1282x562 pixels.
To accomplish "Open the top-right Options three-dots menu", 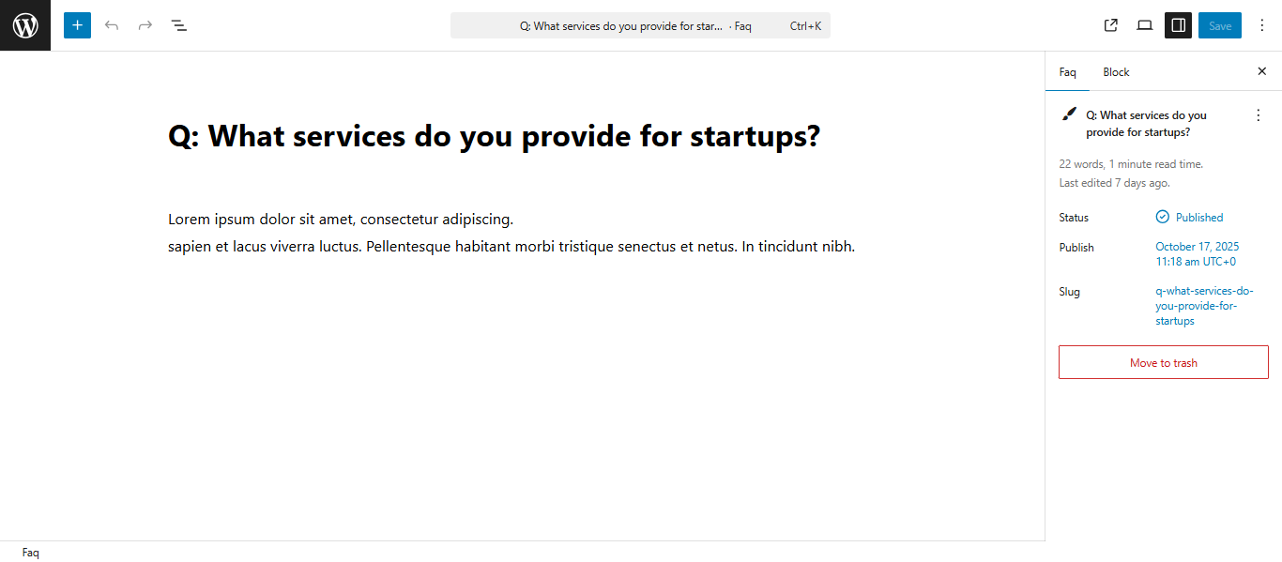I will (1262, 25).
